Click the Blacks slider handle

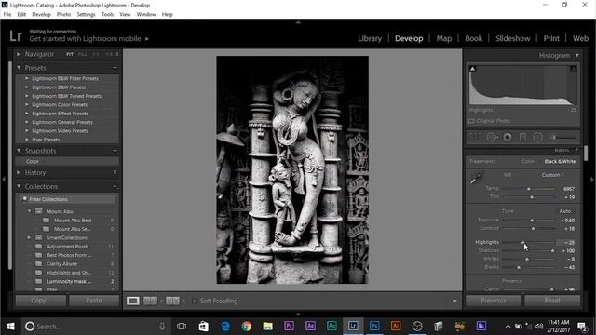point(519,267)
